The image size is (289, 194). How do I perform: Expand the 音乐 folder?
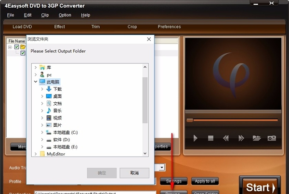pos(42,110)
